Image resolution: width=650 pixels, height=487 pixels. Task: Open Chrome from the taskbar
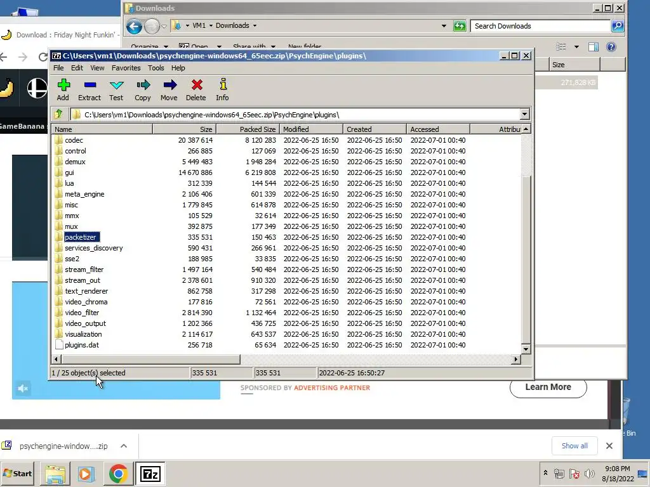pos(118,474)
